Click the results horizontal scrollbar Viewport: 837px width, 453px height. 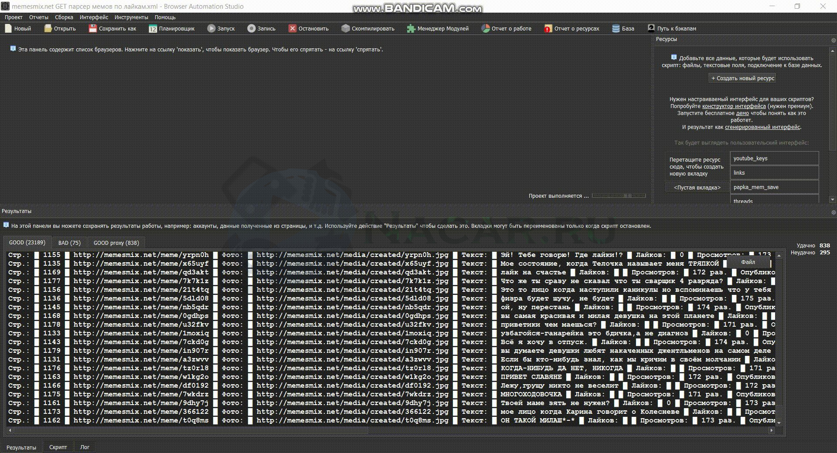pos(191,430)
